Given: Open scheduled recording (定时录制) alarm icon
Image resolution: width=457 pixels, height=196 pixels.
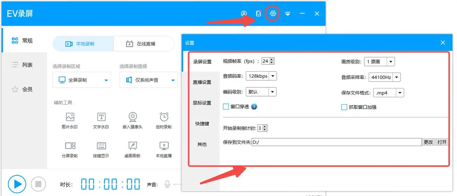Looking at the screenshot, I should coord(164,117).
